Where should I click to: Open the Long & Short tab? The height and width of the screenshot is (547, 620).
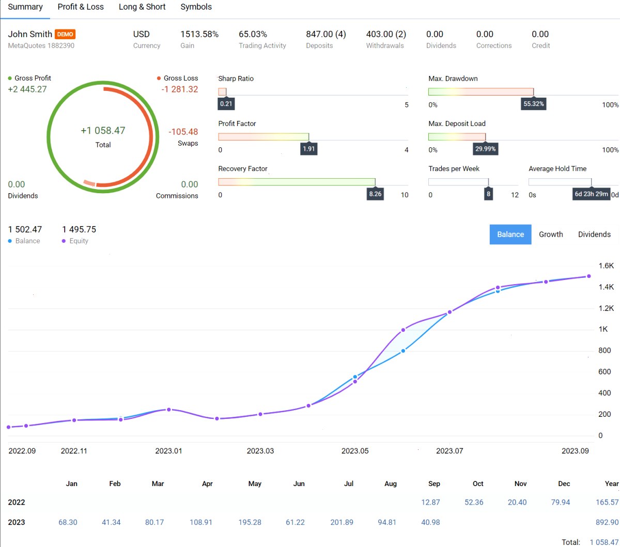pos(142,7)
